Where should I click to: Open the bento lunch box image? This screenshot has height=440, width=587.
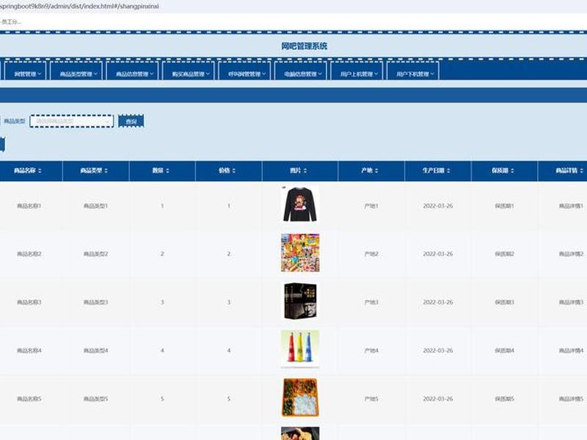tap(300, 397)
